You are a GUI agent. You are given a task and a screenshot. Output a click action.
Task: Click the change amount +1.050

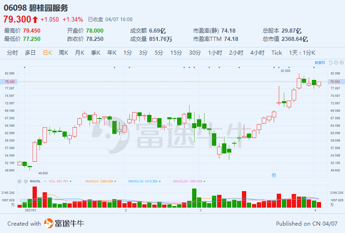click(50, 20)
